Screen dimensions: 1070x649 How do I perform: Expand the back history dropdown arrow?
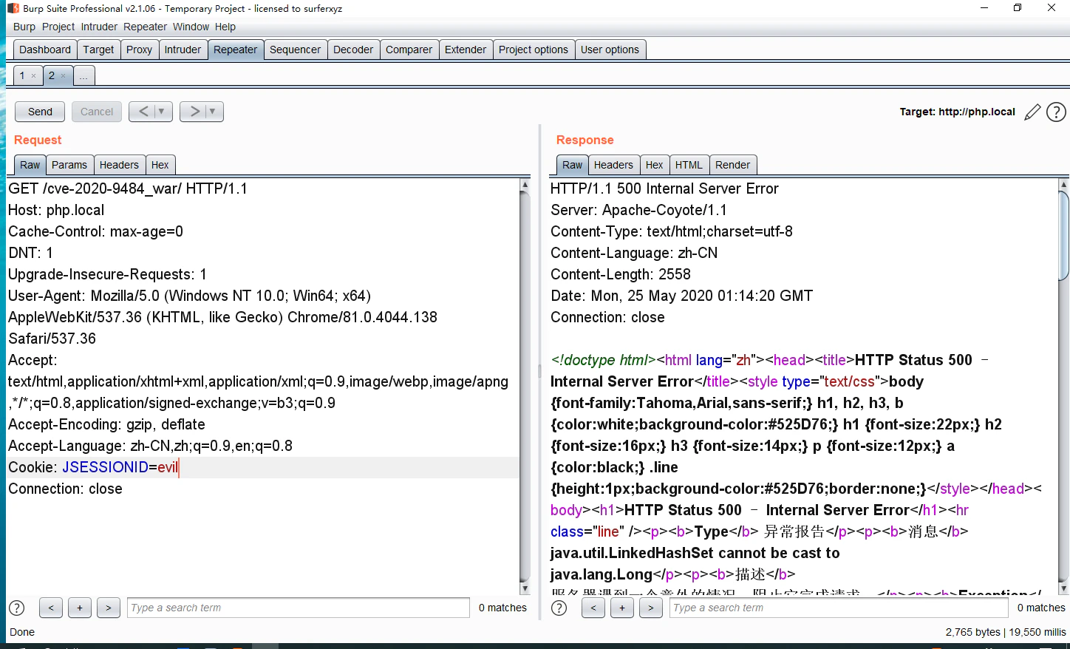(x=162, y=112)
